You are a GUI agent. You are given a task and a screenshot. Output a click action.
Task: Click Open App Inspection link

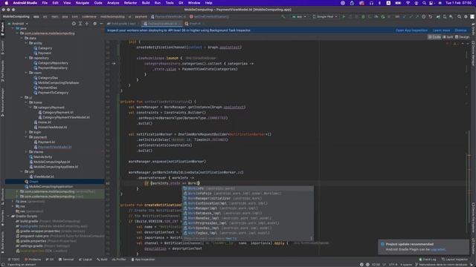pos(411,30)
